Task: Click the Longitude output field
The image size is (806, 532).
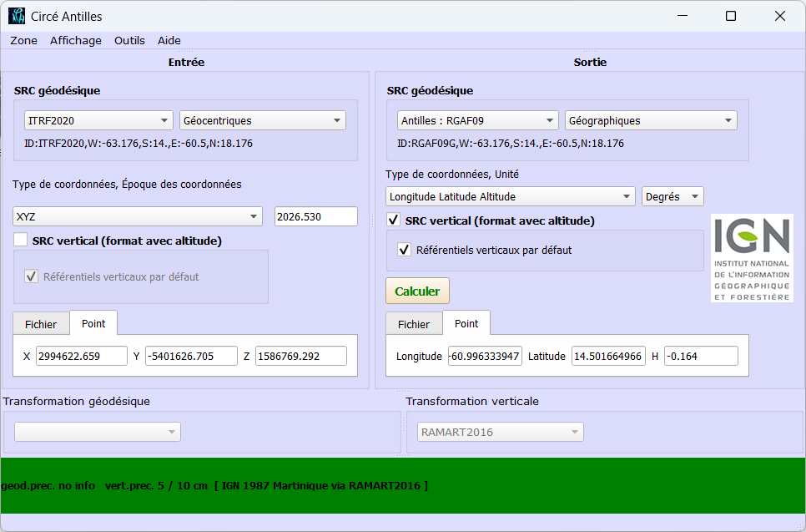Action: click(485, 356)
